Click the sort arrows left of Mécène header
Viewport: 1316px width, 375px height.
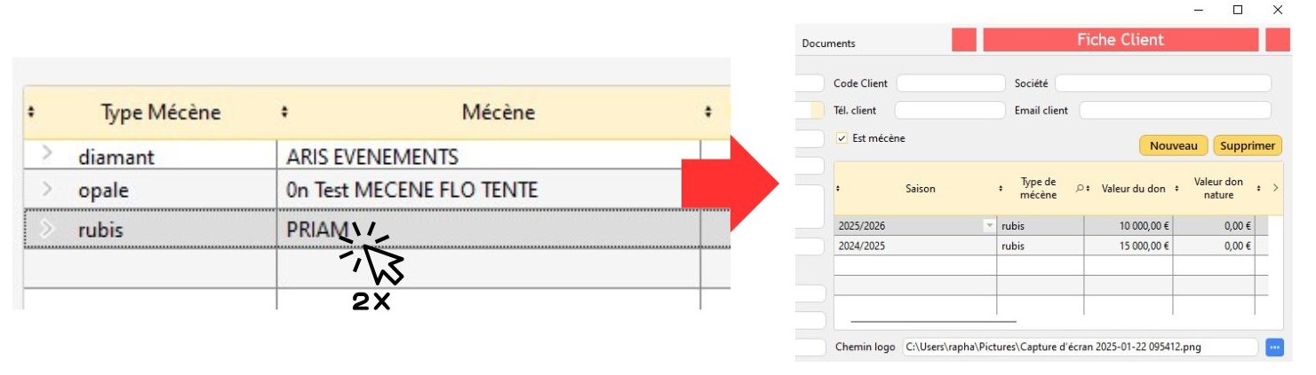click(x=284, y=113)
